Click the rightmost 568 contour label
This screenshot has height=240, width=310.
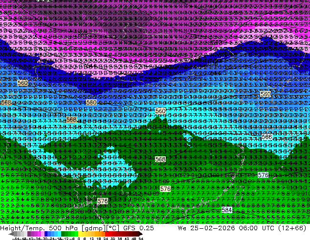point(266,137)
